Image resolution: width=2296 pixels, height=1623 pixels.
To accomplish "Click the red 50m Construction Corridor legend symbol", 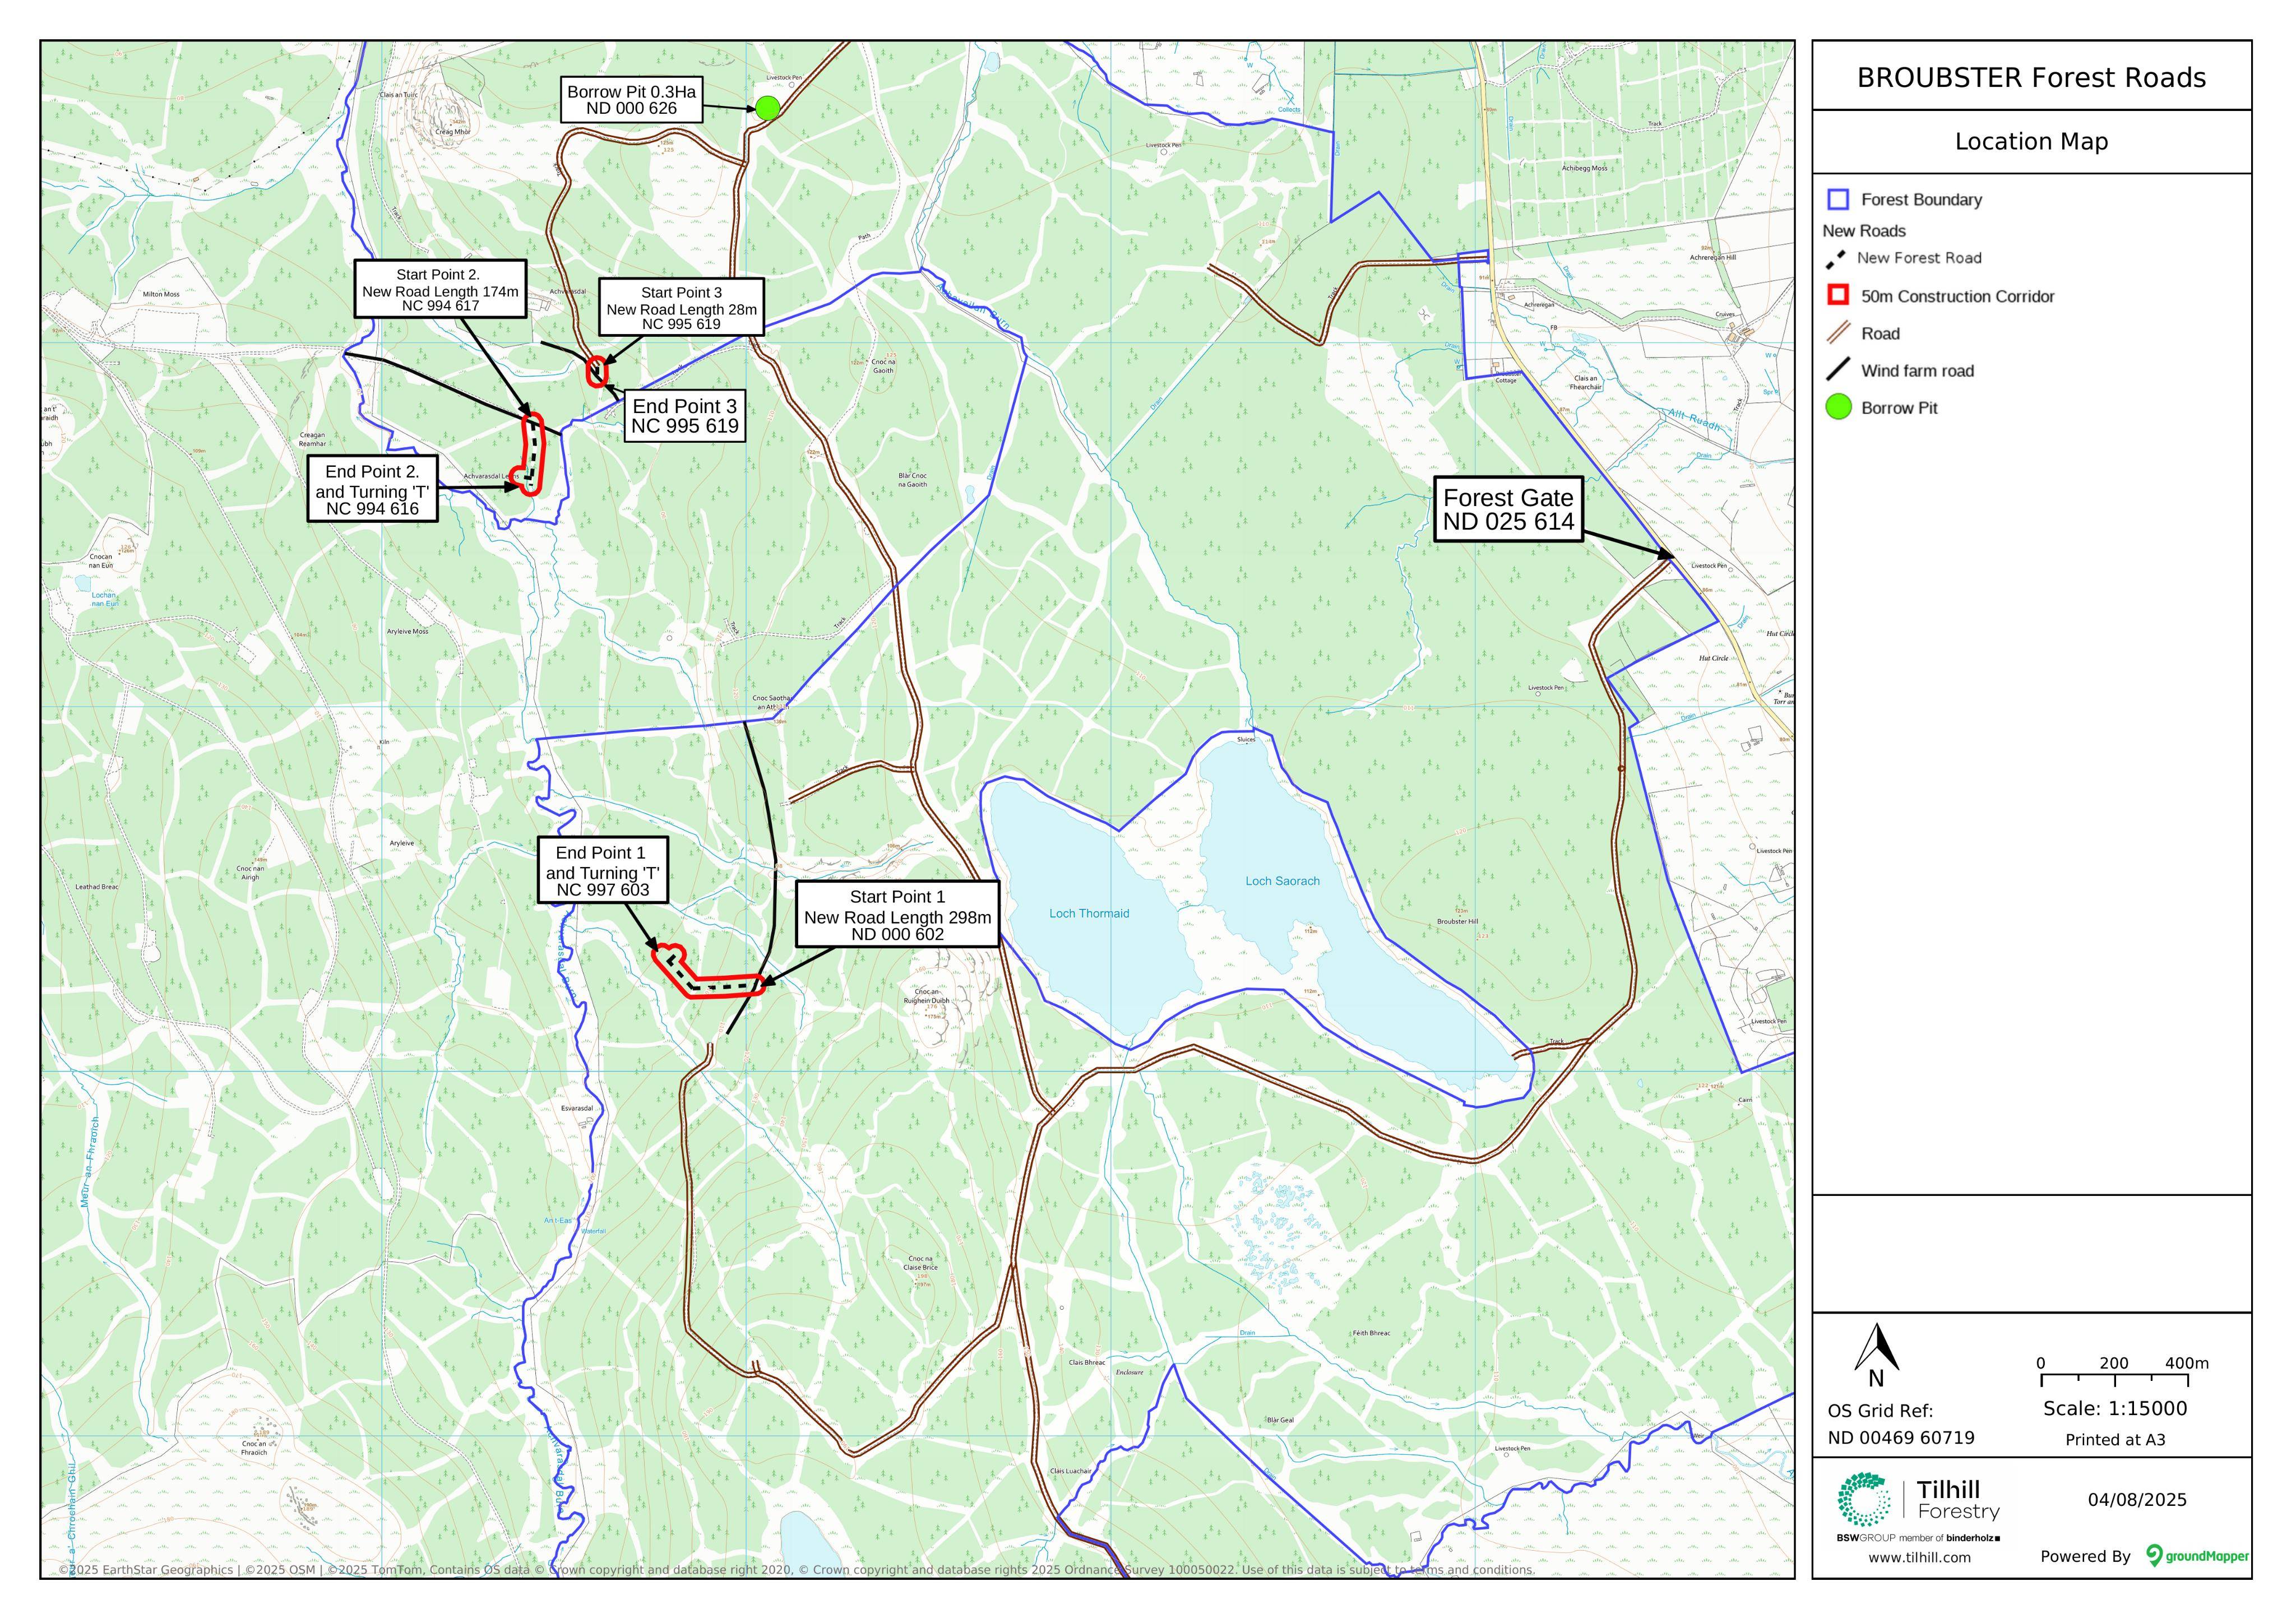I will tap(1838, 295).
